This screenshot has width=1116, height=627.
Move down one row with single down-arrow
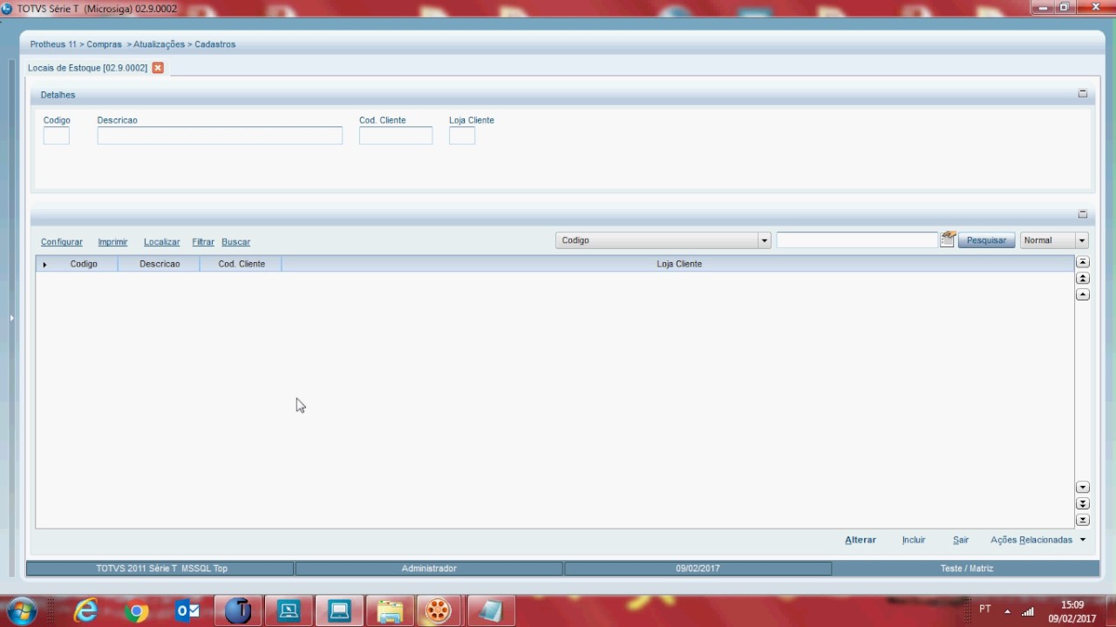pos(1083,488)
